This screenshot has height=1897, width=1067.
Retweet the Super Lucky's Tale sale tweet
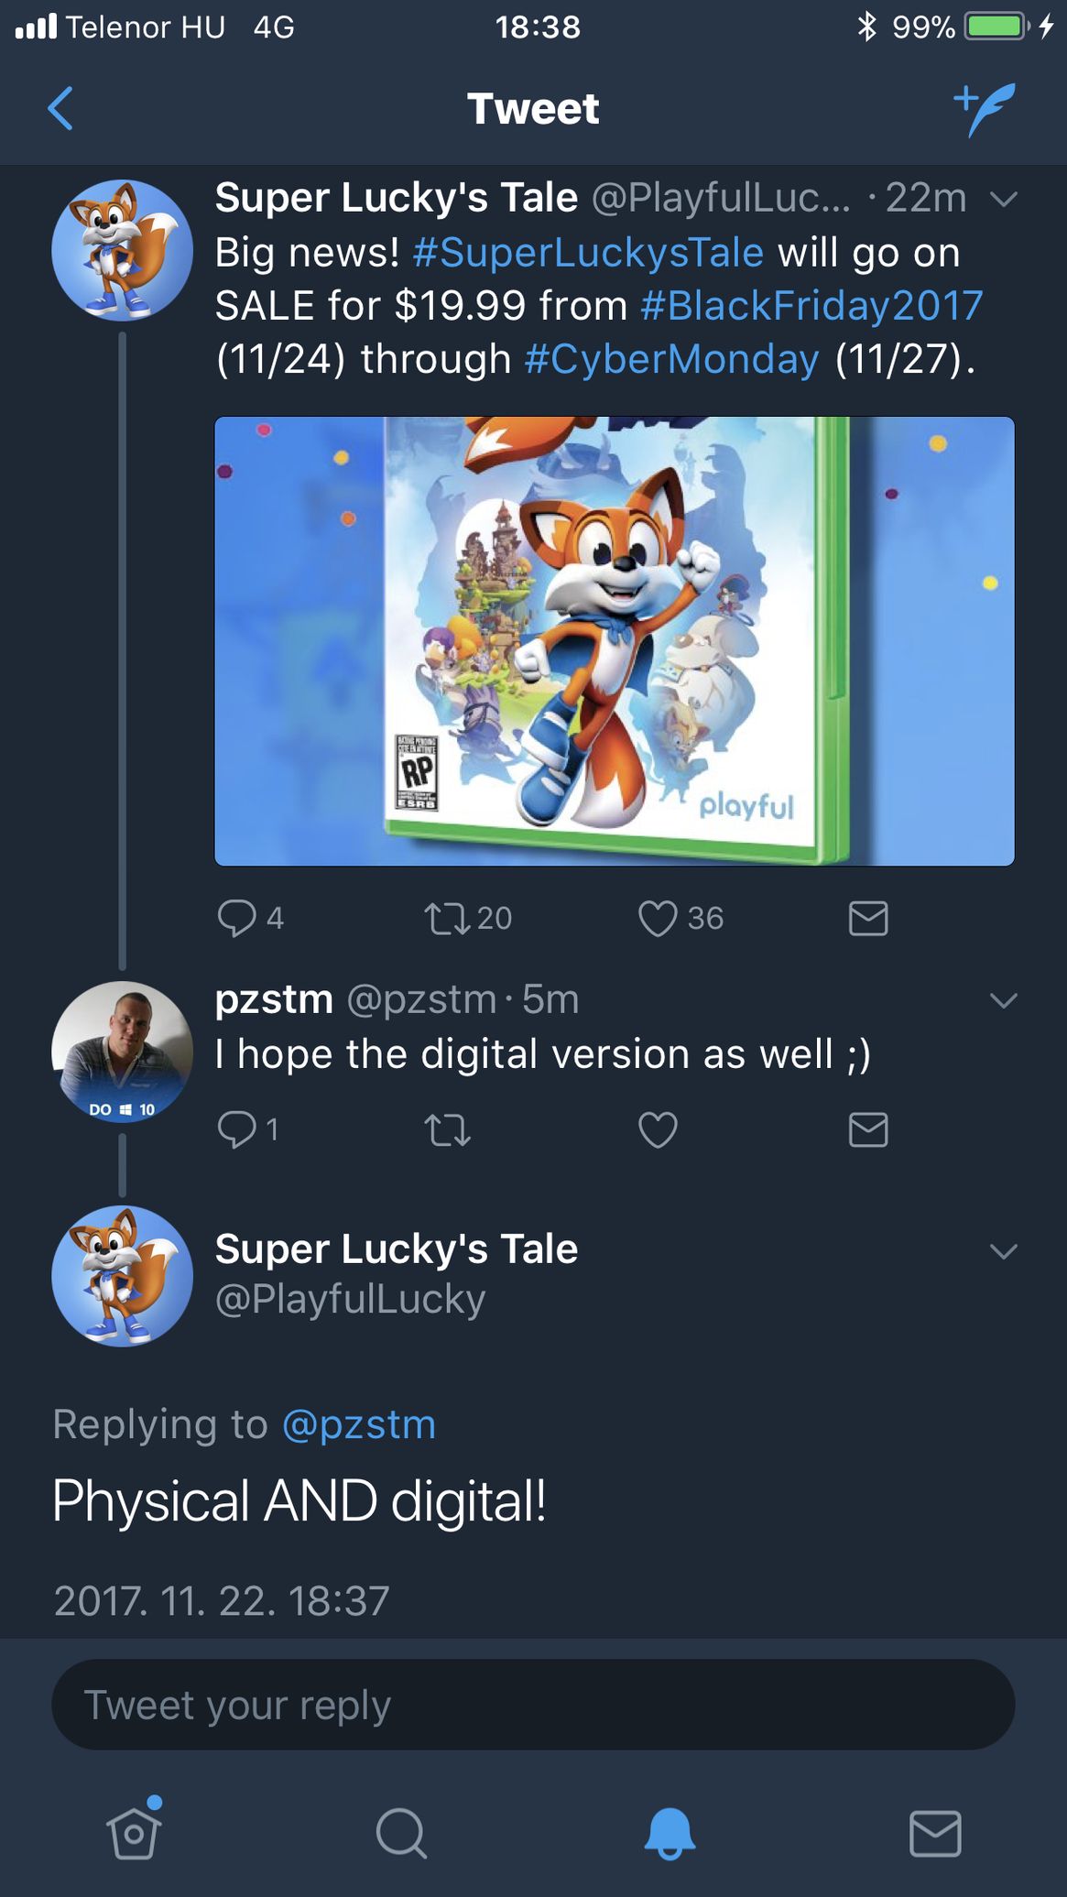point(447,918)
